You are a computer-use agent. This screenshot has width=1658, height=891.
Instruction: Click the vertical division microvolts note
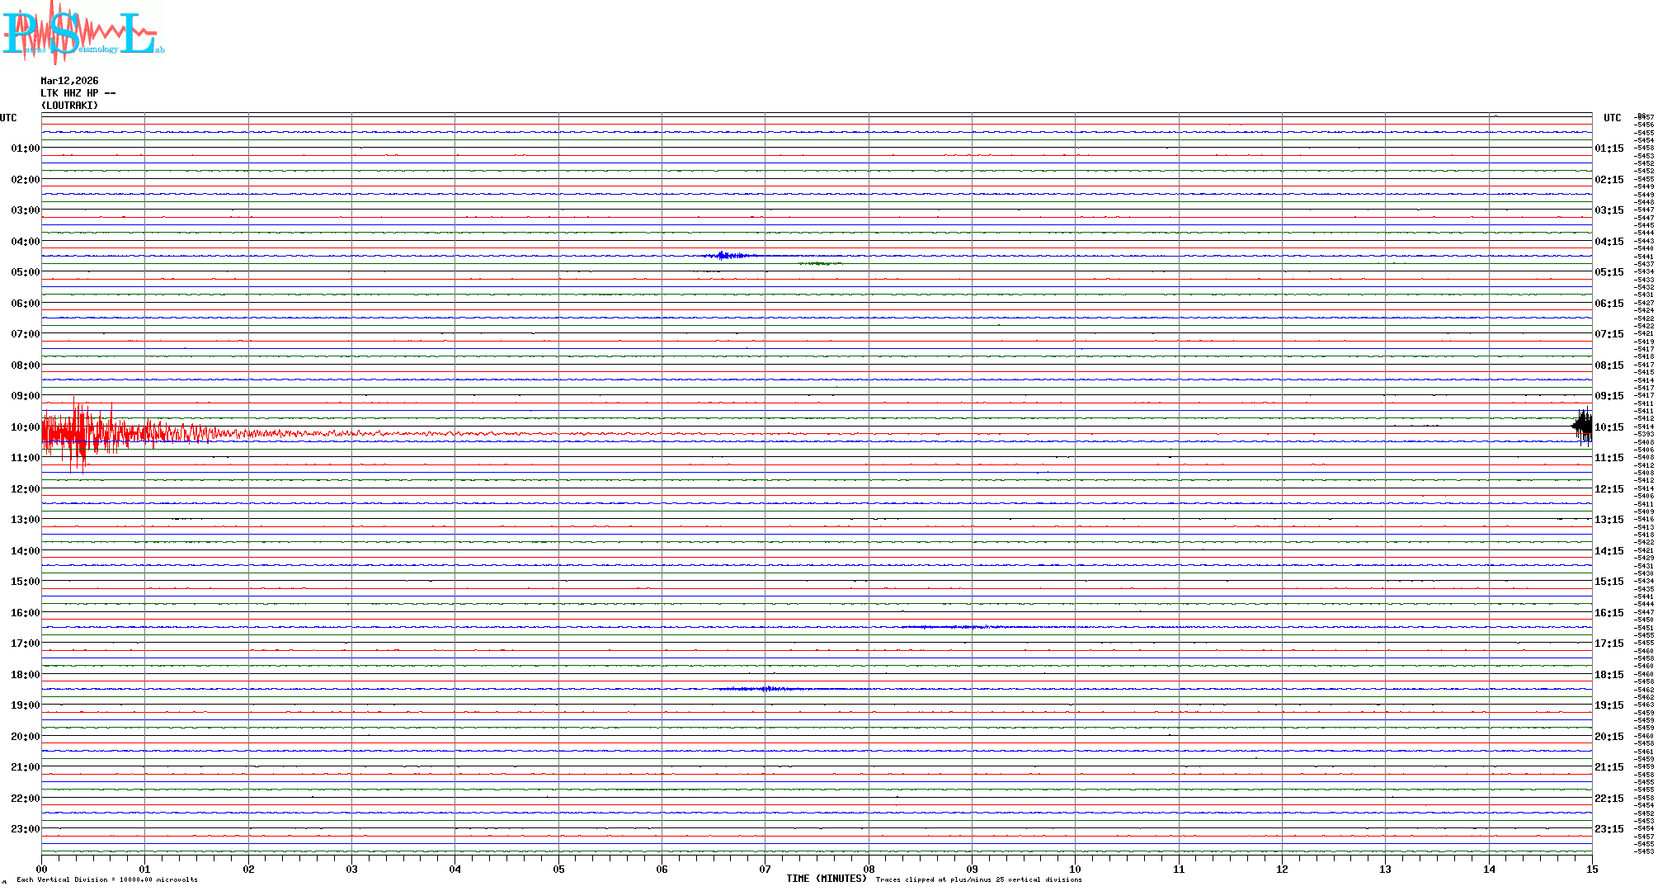107,879
